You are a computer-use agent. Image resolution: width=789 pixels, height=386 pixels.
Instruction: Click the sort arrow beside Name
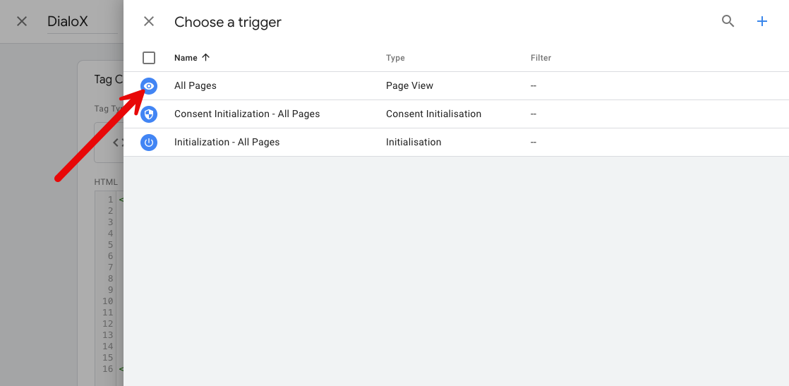[206, 58]
